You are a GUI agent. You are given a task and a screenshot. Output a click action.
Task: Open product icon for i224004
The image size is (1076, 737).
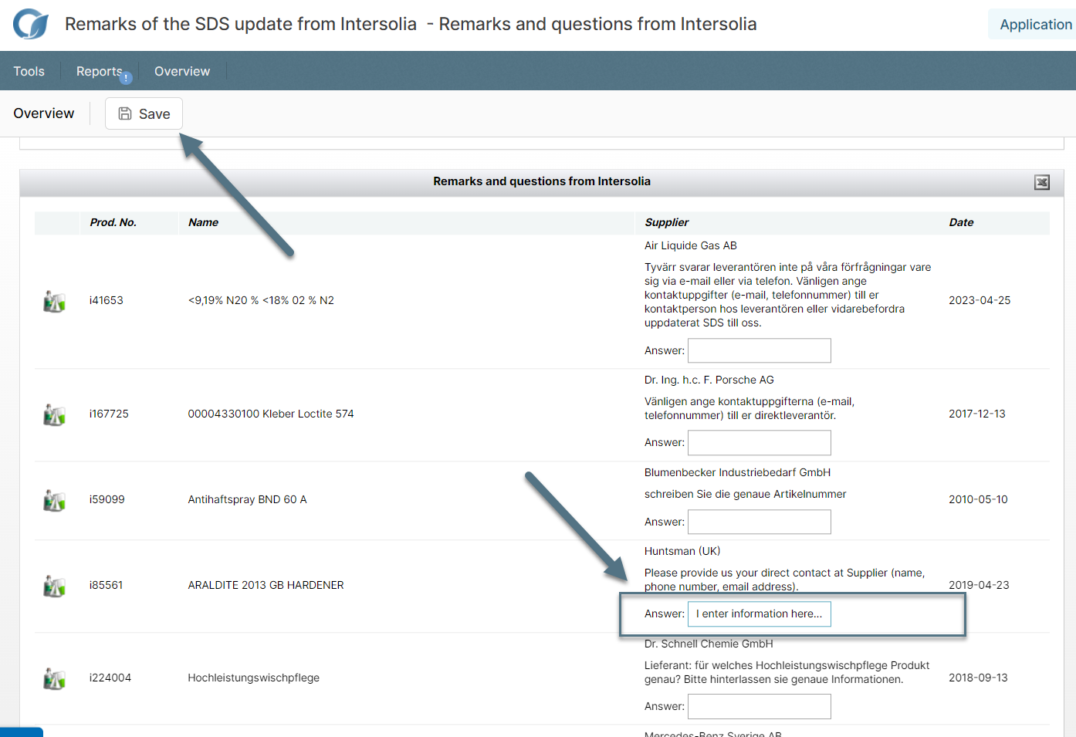(54, 678)
